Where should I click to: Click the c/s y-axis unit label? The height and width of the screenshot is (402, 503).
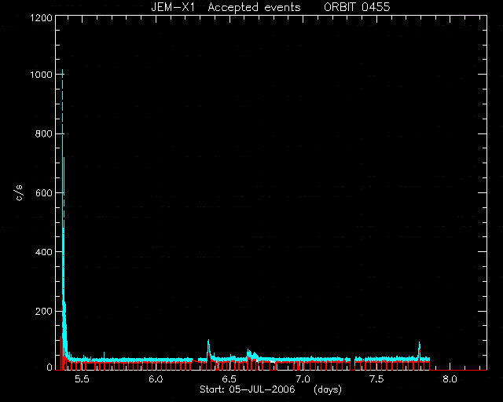coord(19,193)
